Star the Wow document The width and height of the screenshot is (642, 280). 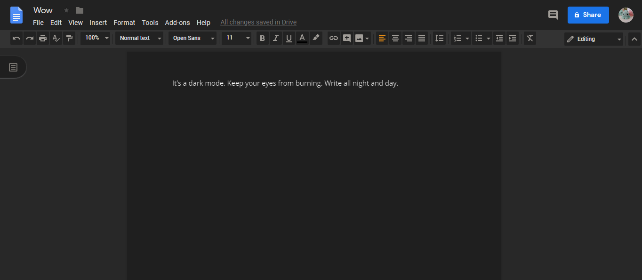click(x=66, y=10)
